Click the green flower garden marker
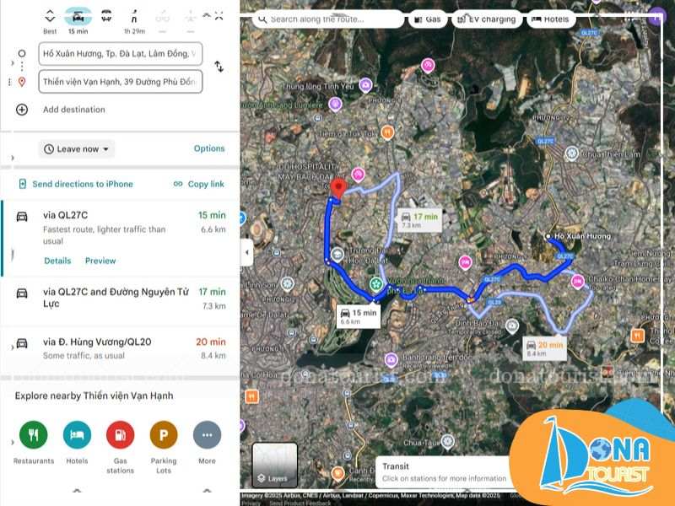 pos(376,284)
